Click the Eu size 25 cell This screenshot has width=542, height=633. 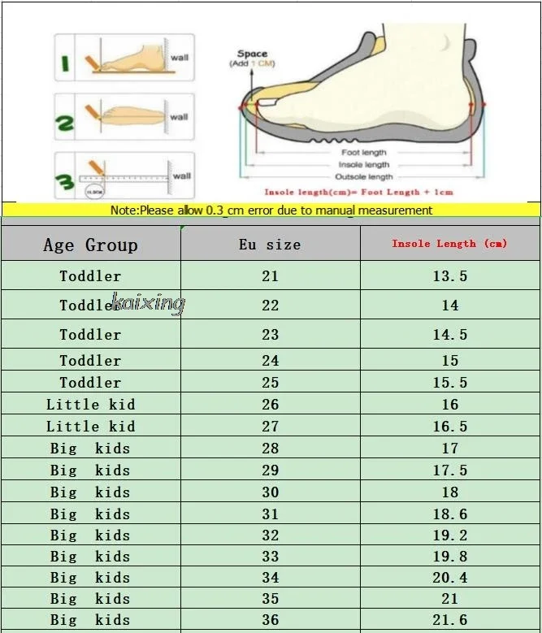271,381
